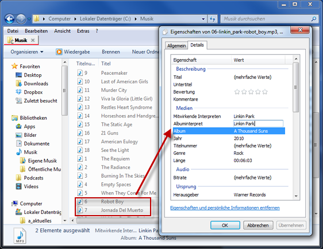Select the Robot Boy track
323x249 pixels.
tap(113, 201)
